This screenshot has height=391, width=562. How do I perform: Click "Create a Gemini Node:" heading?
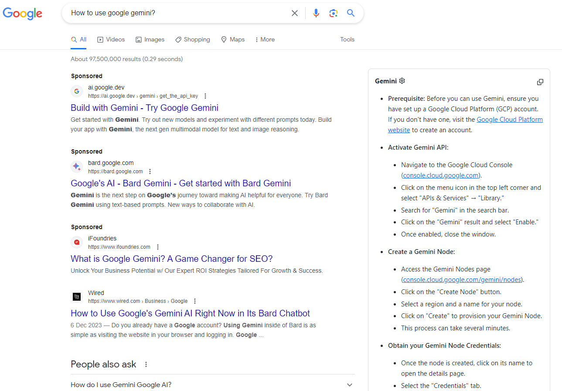coord(422,252)
